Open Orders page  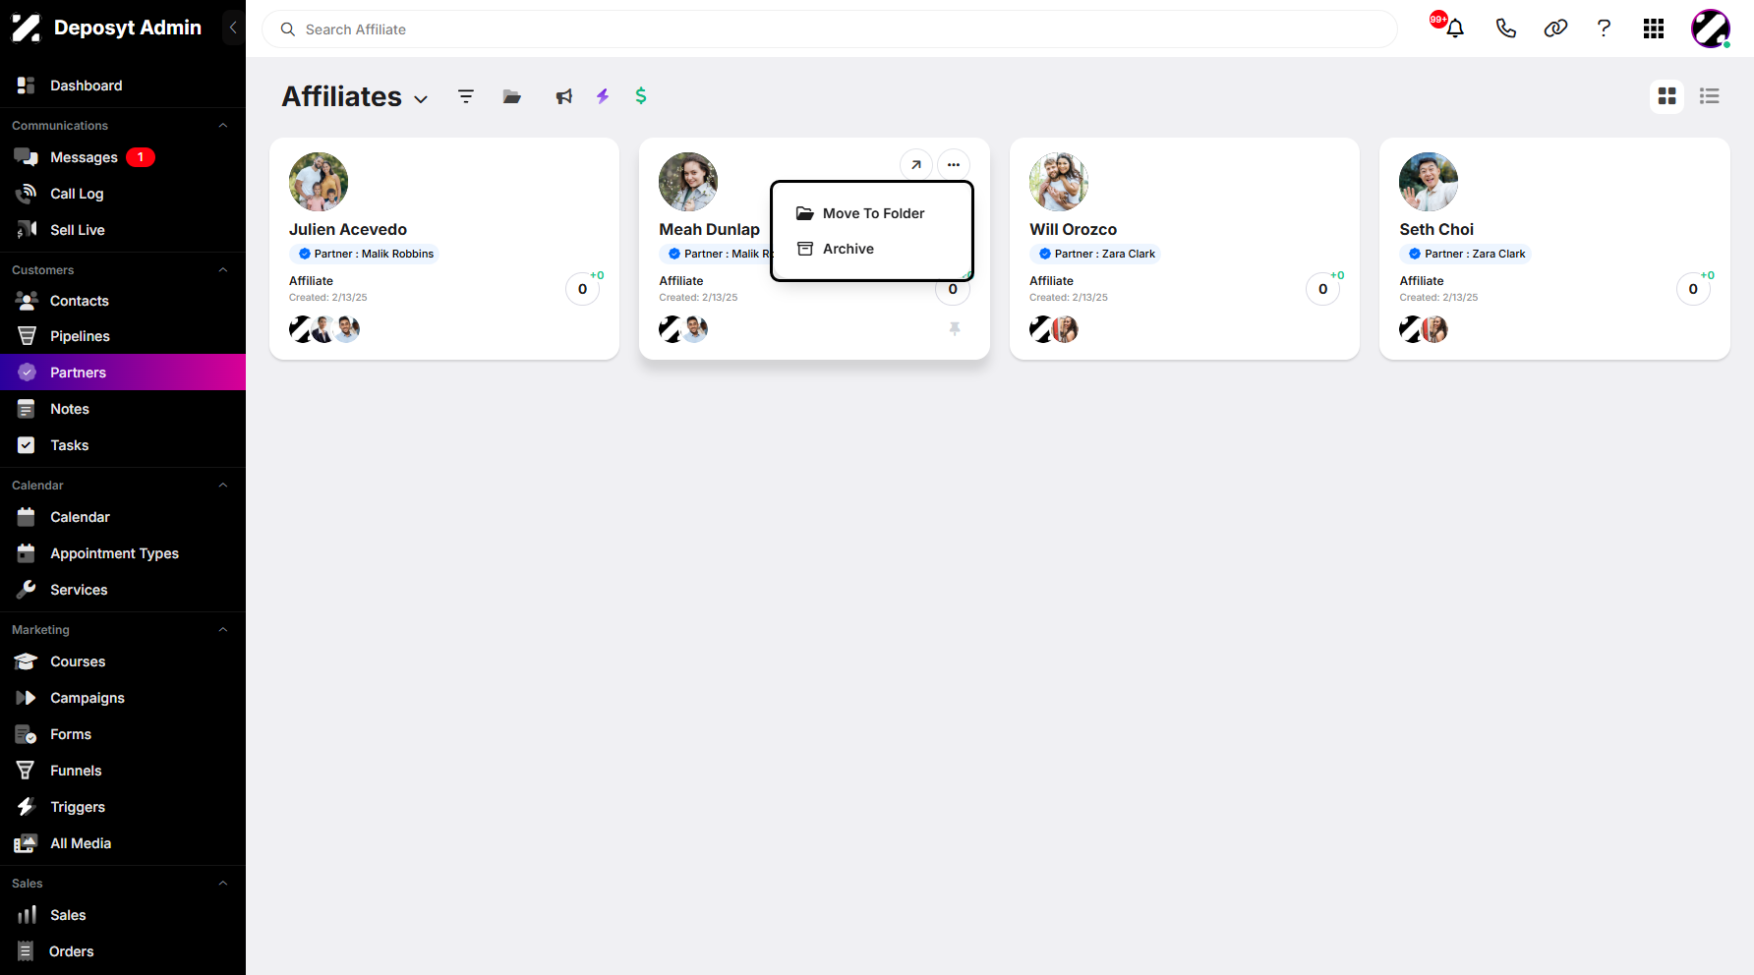pyautogui.click(x=123, y=951)
